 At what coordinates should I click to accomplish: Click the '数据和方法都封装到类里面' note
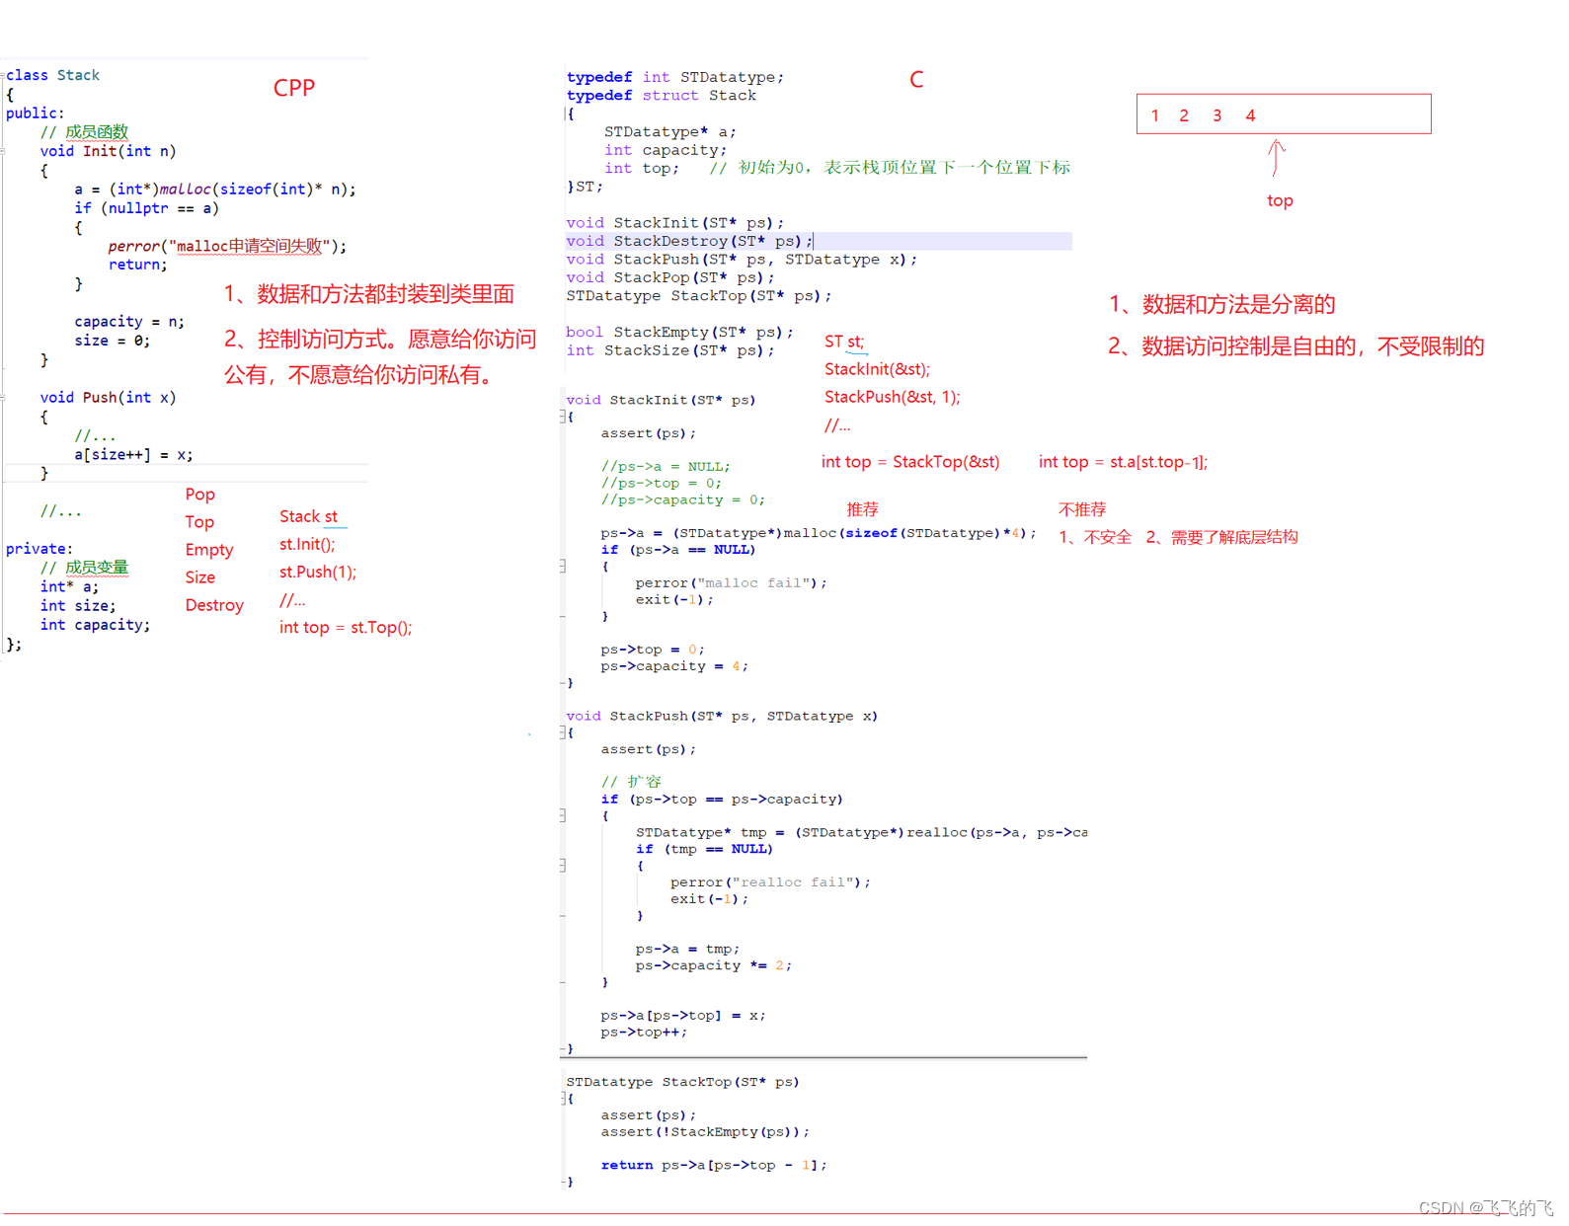[x=386, y=294]
